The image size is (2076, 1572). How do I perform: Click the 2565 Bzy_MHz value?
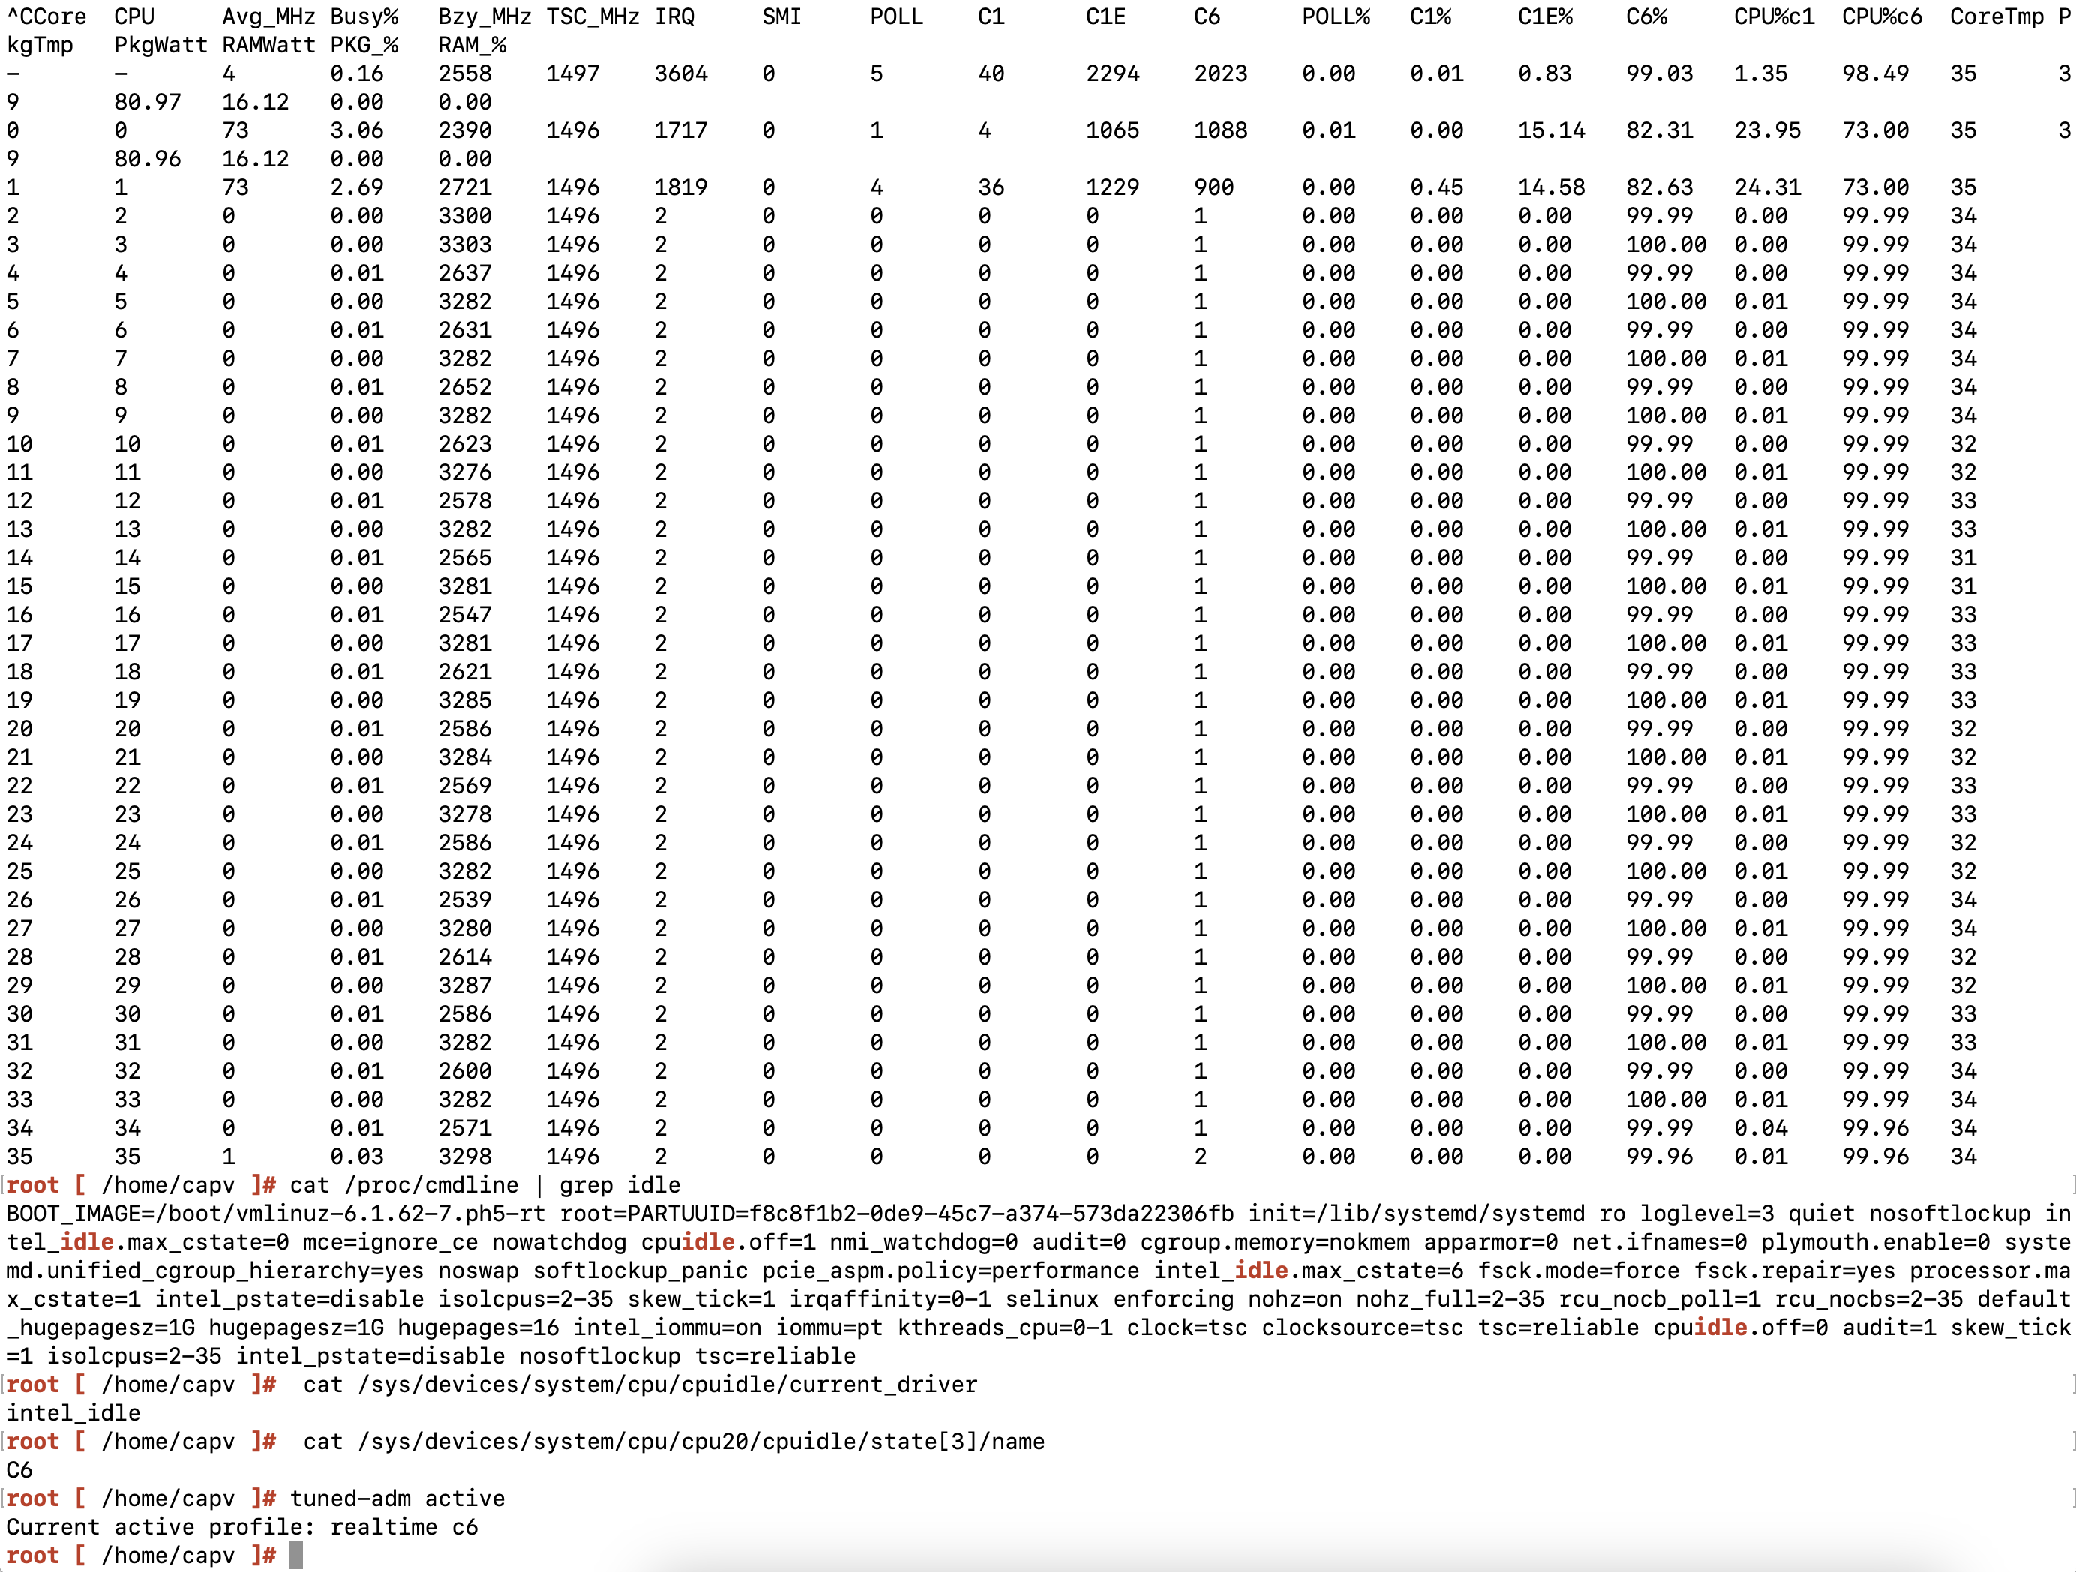[x=464, y=559]
